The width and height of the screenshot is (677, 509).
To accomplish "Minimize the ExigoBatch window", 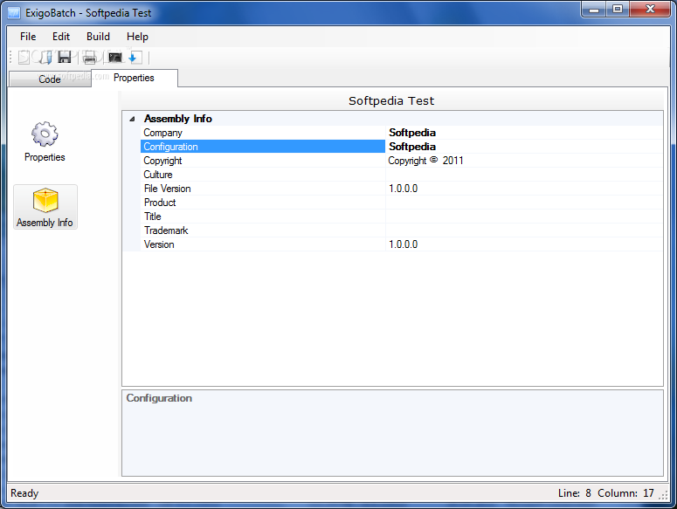I will pos(594,9).
